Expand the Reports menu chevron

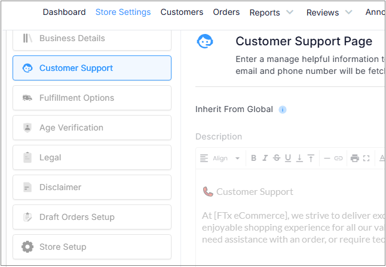290,12
